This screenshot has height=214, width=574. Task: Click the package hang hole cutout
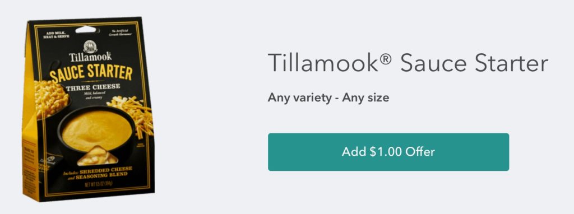click(x=86, y=29)
